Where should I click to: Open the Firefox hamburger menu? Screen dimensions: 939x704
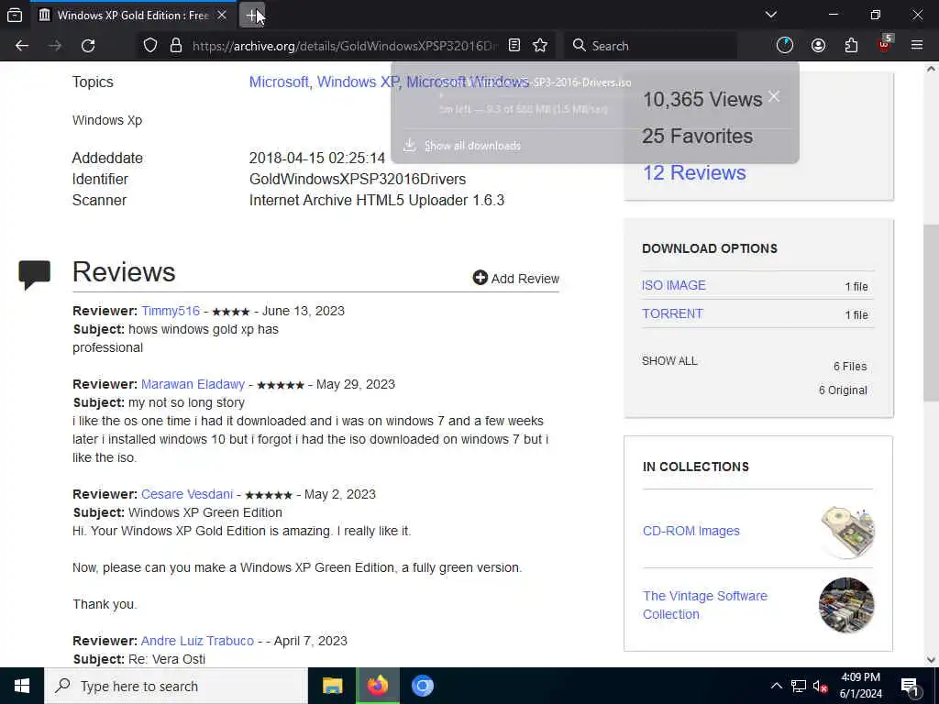coord(917,46)
